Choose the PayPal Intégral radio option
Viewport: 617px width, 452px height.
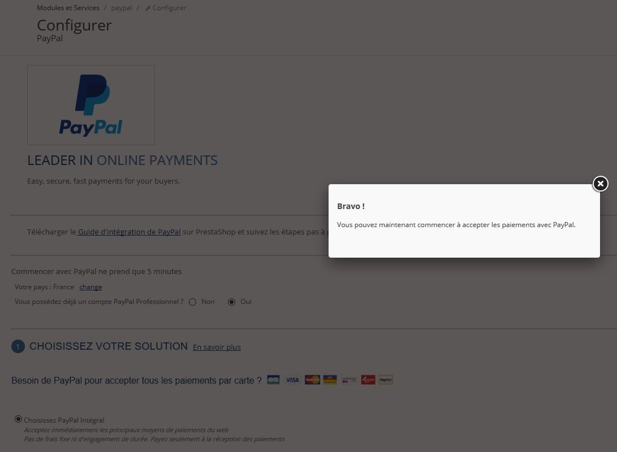[x=18, y=419]
